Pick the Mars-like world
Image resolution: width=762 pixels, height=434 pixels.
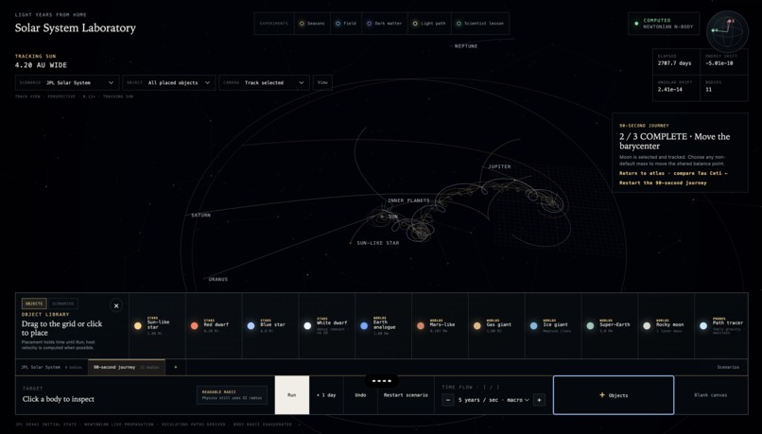[x=441, y=325]
